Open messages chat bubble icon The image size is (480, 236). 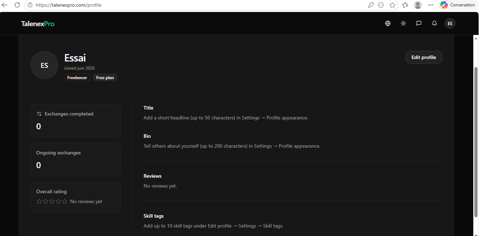point(419,23)
